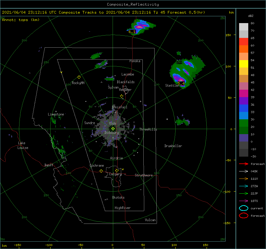The height and width of the screenshot is (249, 266).
Task: Click the yellow diamond marker below RedDeer
Action: click(121, 96)
